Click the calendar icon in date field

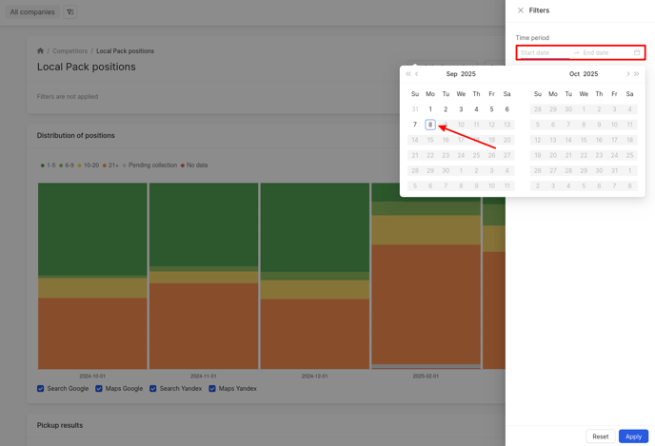pyautogui.click(x=637, y=53)
